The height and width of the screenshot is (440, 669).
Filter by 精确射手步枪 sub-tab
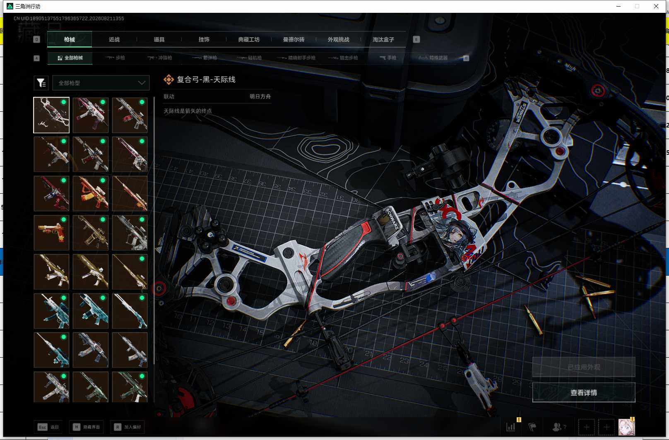tap(296, 58)
